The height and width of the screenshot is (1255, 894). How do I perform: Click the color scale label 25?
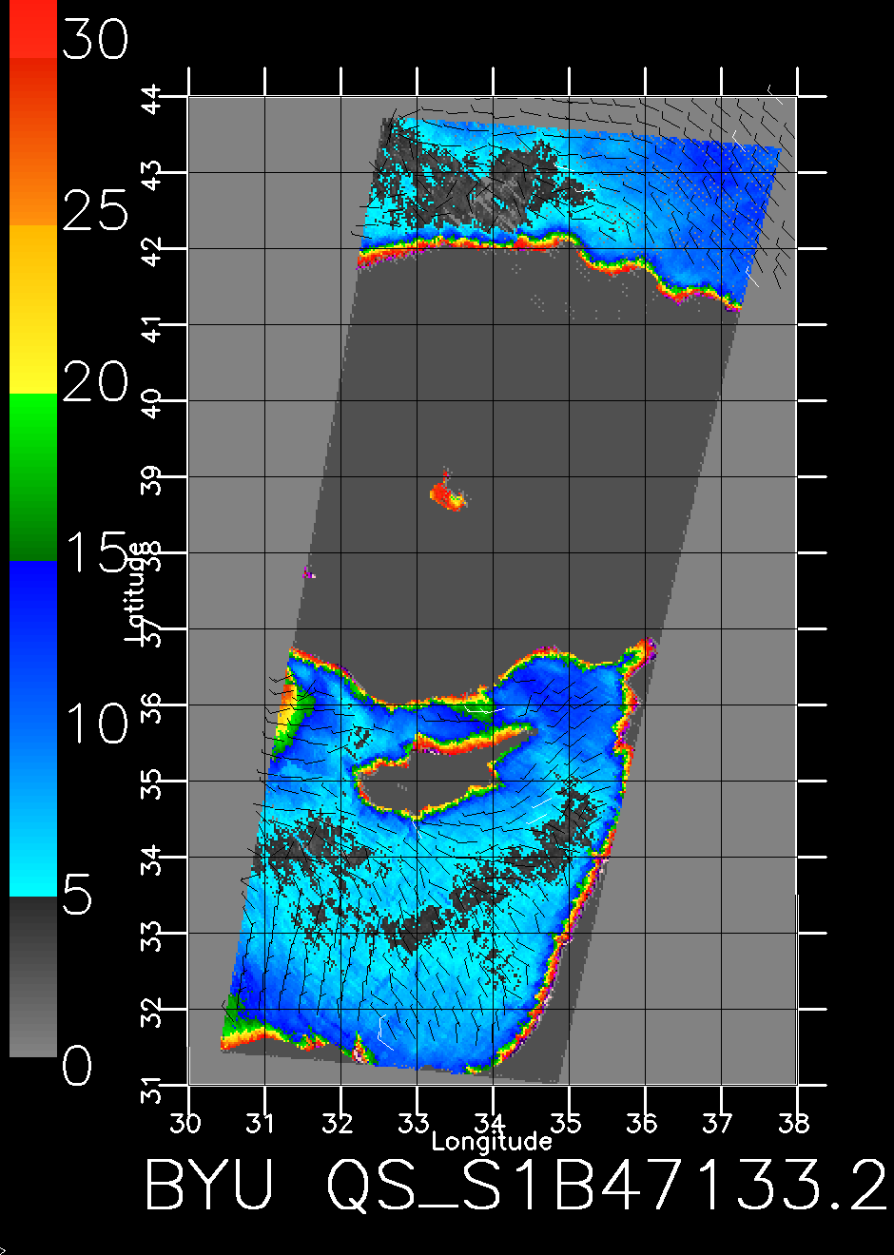pos(94,210)
